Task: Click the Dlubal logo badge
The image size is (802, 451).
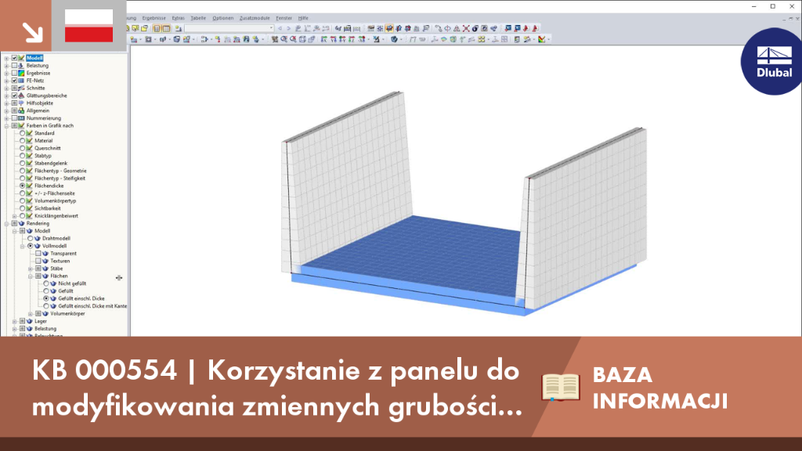Action: tap(771, 61)
